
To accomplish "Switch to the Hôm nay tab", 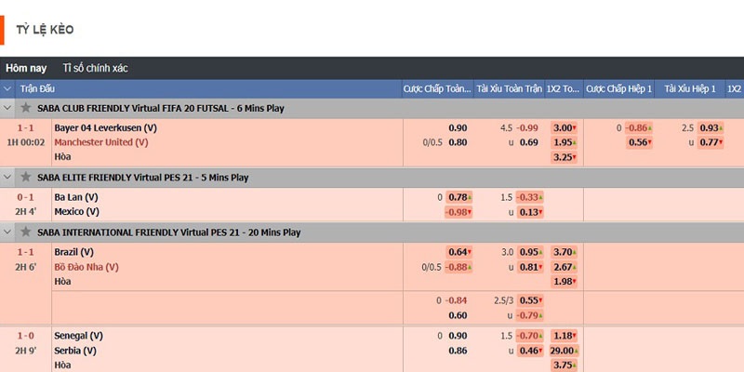I will coord(26,68).
